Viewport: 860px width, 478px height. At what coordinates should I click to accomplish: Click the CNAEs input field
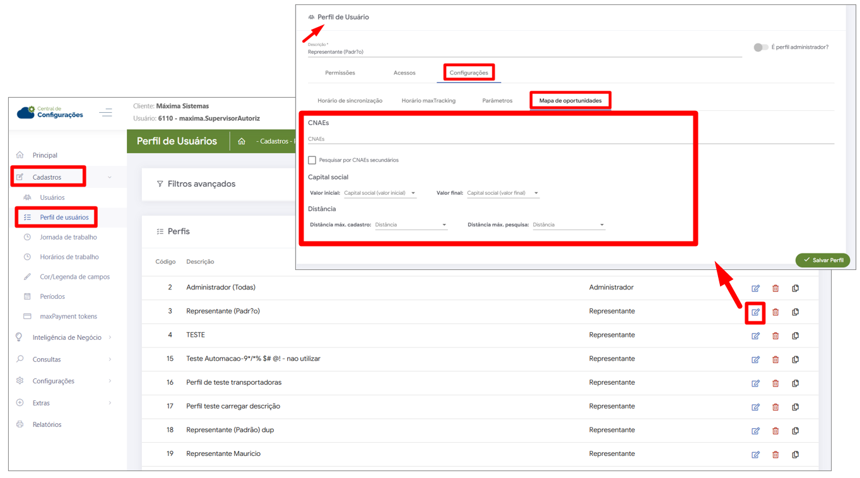point(568,139)
